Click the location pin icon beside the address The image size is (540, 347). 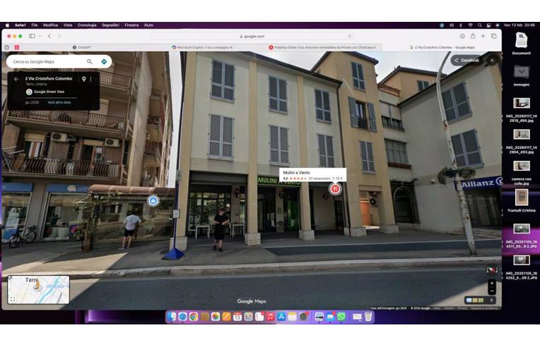click(83, 79)
